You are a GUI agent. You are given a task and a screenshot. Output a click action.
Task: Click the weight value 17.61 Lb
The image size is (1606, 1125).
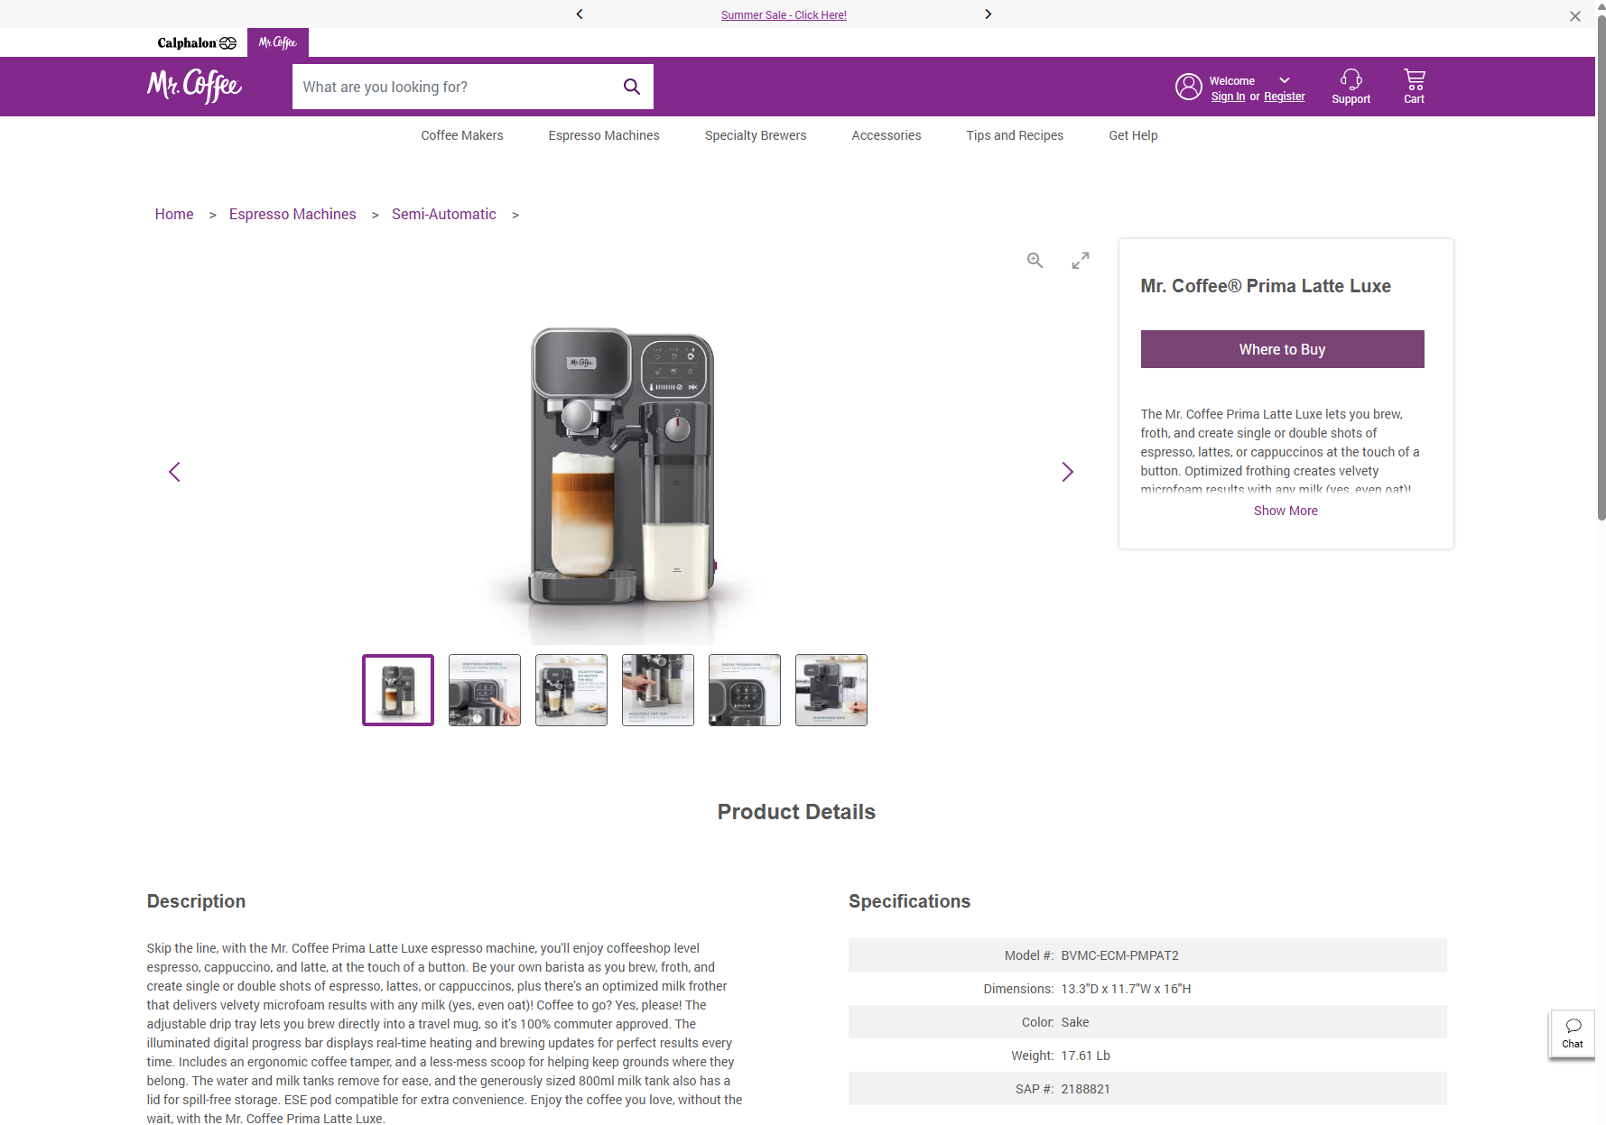point(1085,1056)
